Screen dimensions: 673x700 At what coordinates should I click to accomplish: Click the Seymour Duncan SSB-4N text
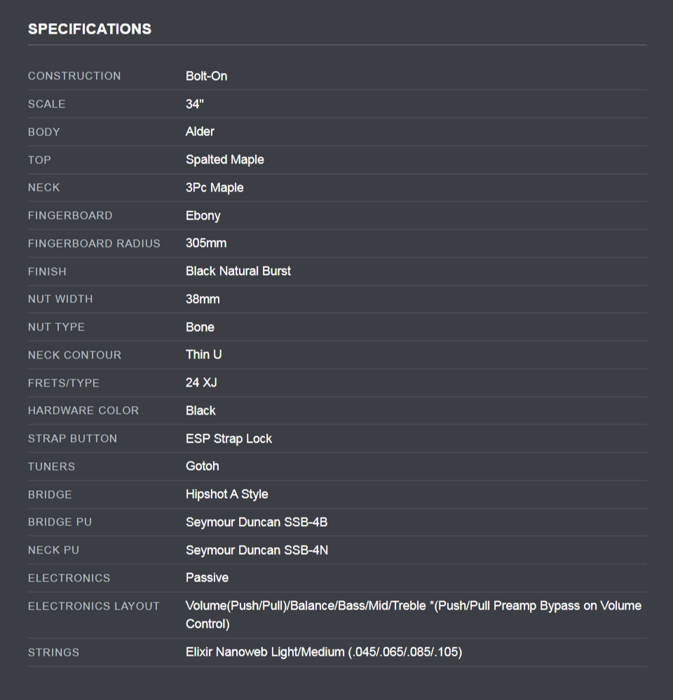pyautogui.click(x=257, y=551)
